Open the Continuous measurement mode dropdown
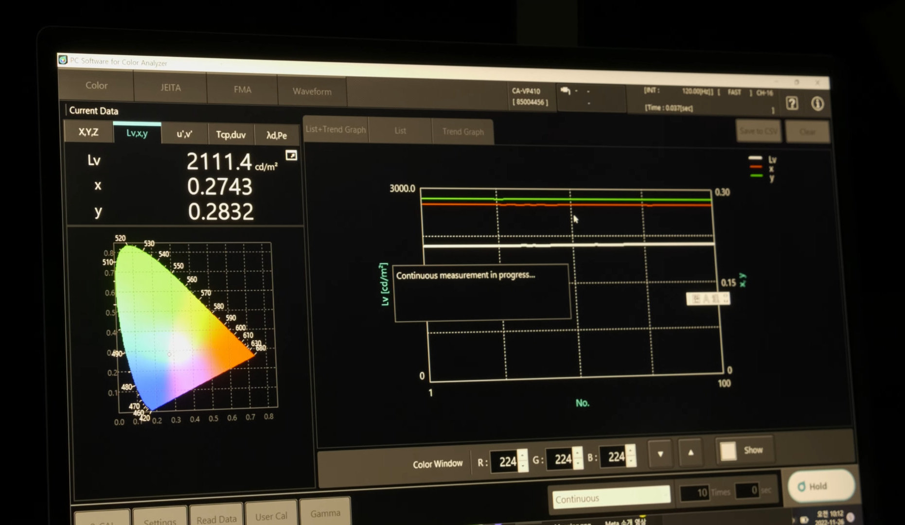905x525 pixels. point(611,497)
